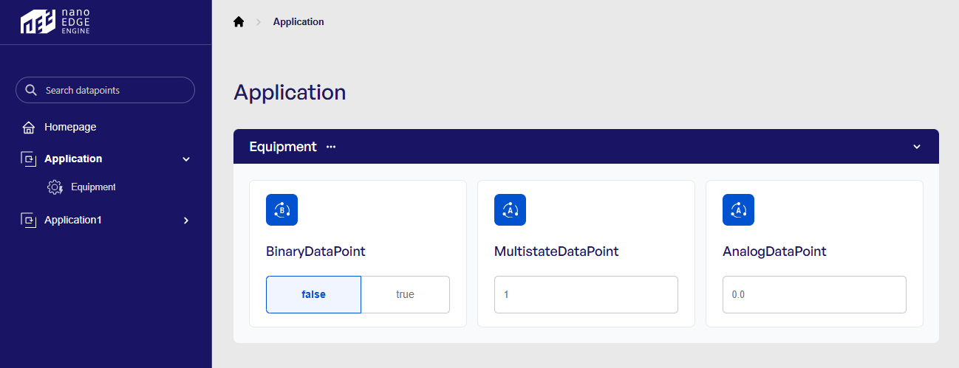Click the Homepage house icon
The image size is (959, 368).
click(29, 128)
